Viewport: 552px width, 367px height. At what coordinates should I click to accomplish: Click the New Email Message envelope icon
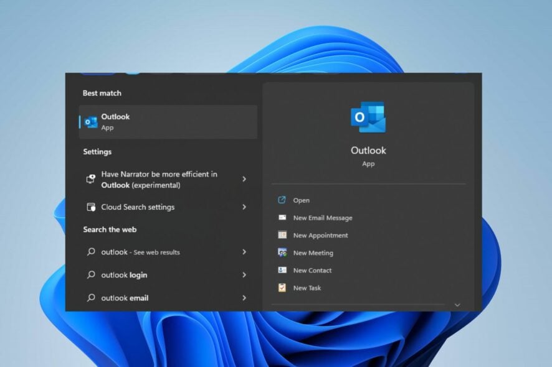click(282, 218)
